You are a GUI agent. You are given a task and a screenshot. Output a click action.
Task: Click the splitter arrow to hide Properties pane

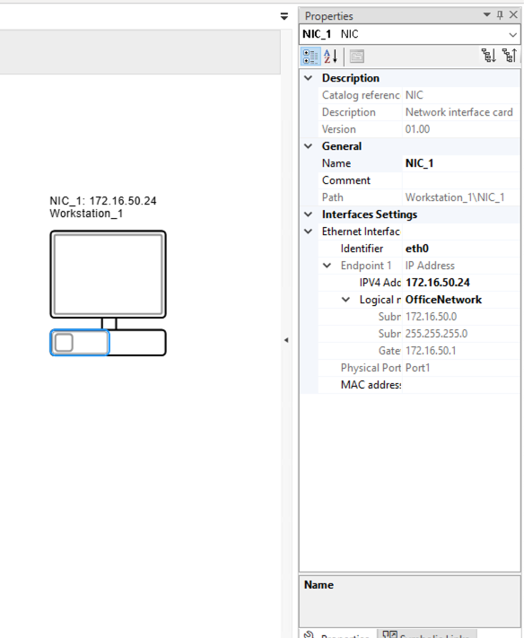(286, 340)
